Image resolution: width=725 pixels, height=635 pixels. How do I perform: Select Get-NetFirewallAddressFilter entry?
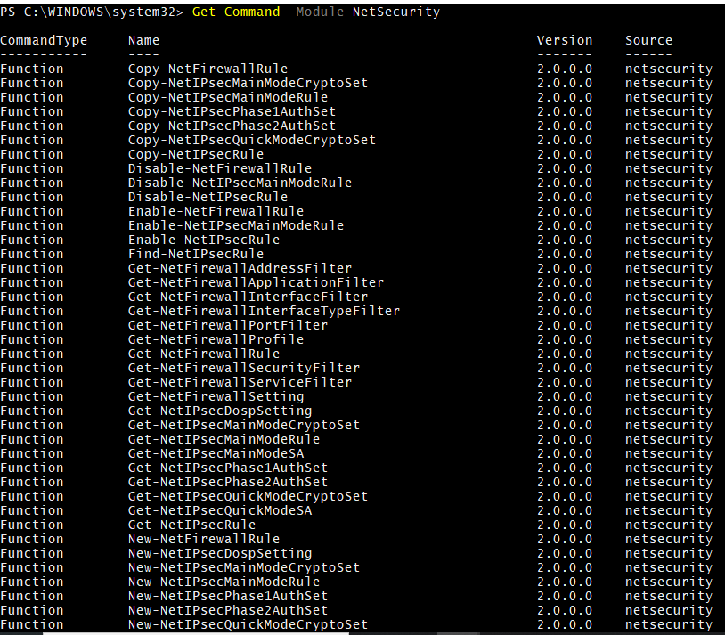click(x=240, y=268)
